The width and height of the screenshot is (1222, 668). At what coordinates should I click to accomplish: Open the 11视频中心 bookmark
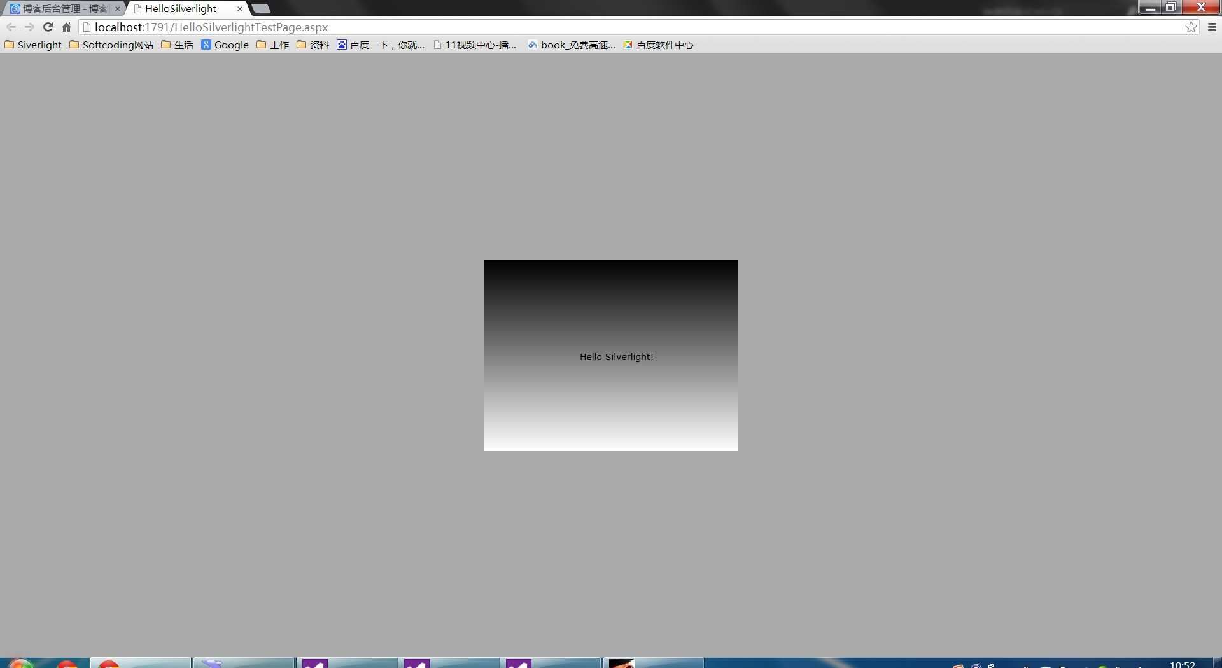click(475, 45)
